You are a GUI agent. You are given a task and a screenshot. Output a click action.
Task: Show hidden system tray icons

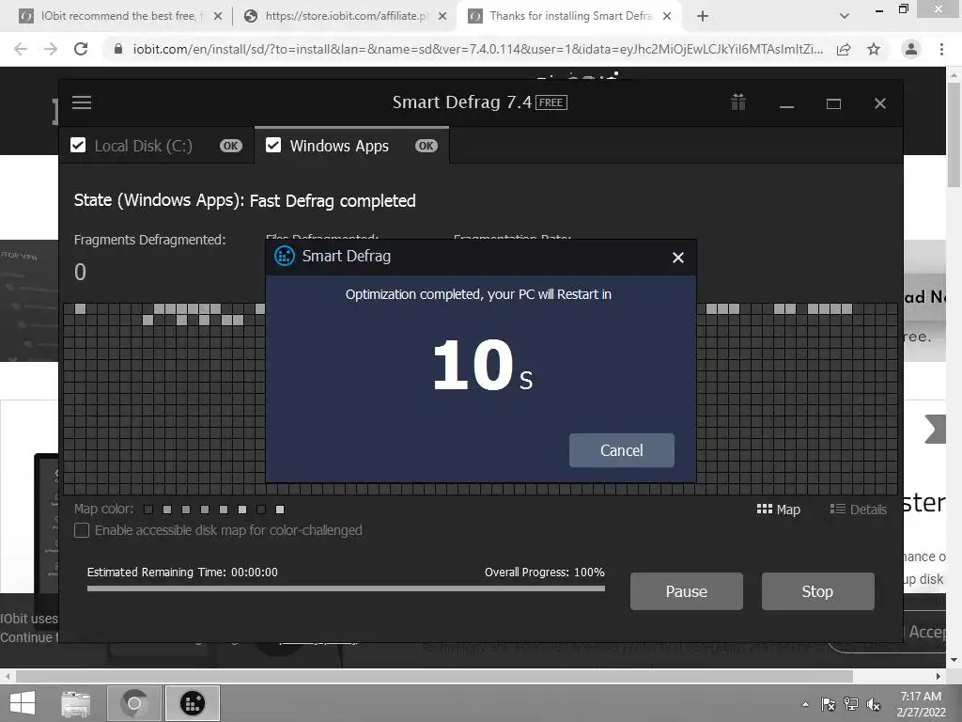[x=805, y=704]
